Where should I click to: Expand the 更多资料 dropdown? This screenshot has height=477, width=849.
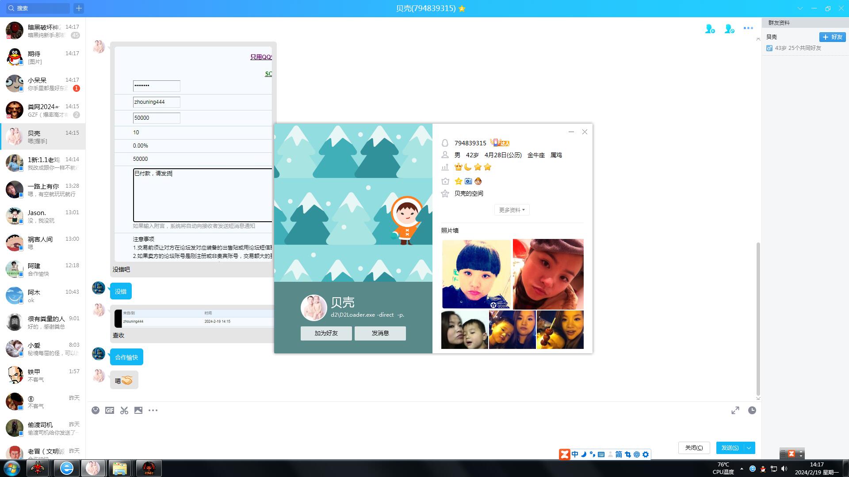click(x=512, y=210)
